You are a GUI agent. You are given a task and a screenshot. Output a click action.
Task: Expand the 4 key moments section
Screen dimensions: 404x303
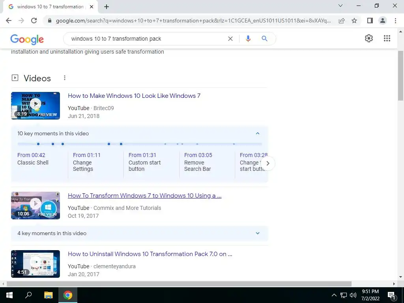pyautogui.click(x=257, y=233)
